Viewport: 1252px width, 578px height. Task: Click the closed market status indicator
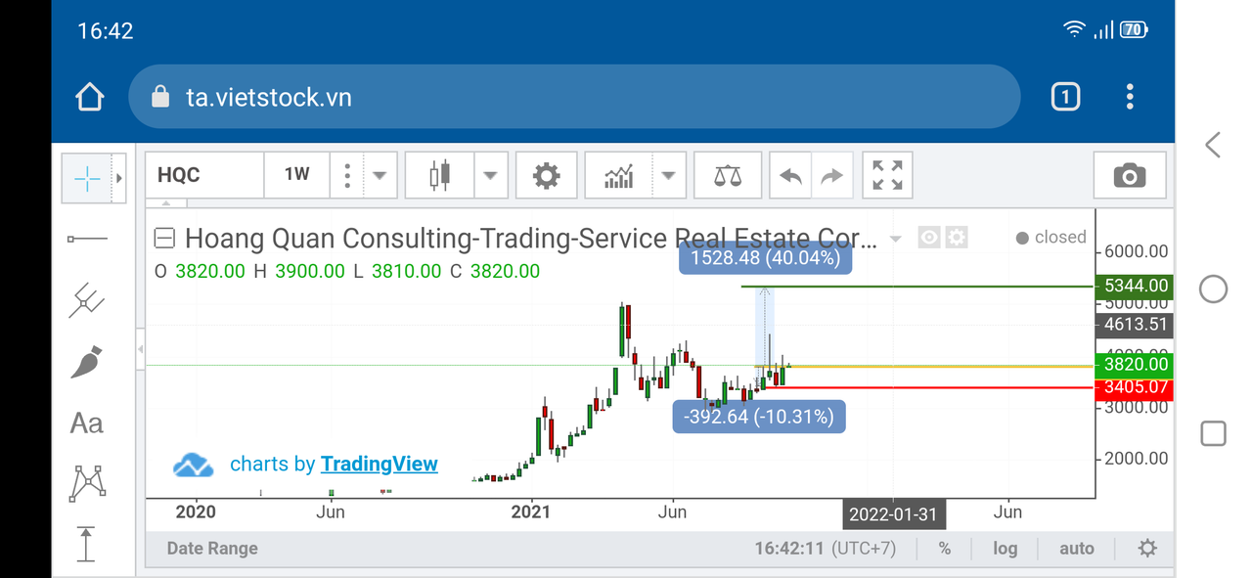(x=1051, y=238)
